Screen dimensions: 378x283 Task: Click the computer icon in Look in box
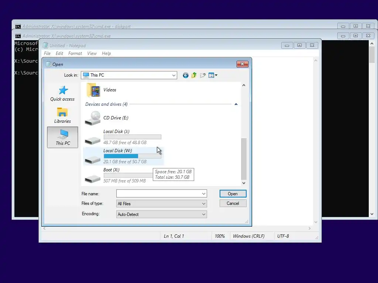[x=86, y=75]
